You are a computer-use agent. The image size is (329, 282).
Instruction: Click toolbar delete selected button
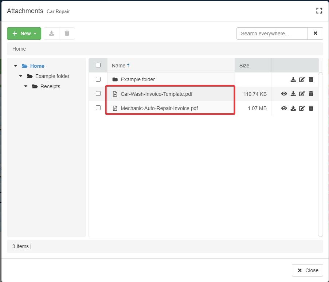click(x=67, y=34)
